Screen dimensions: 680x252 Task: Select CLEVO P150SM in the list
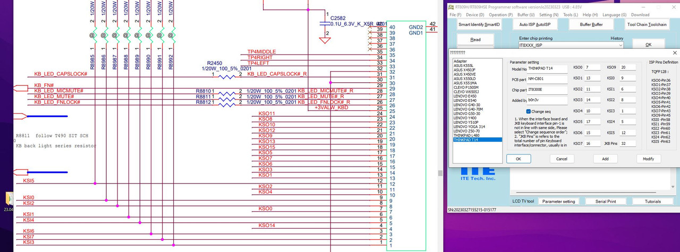477,88
